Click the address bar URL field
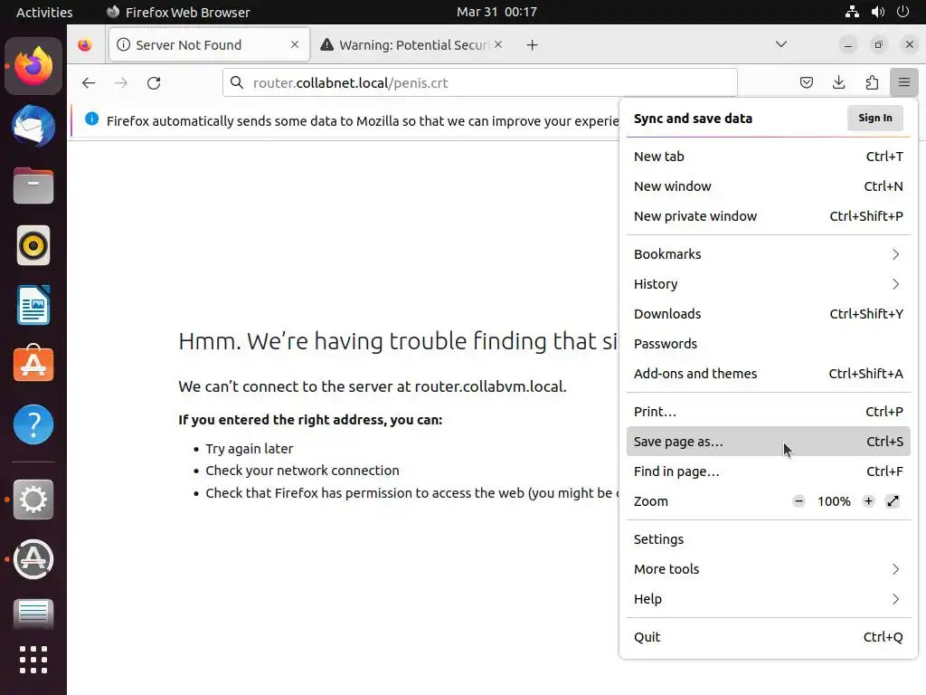 coord(479,82)
